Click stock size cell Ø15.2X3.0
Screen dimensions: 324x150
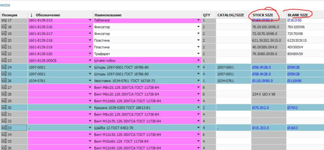click(269, 128)
